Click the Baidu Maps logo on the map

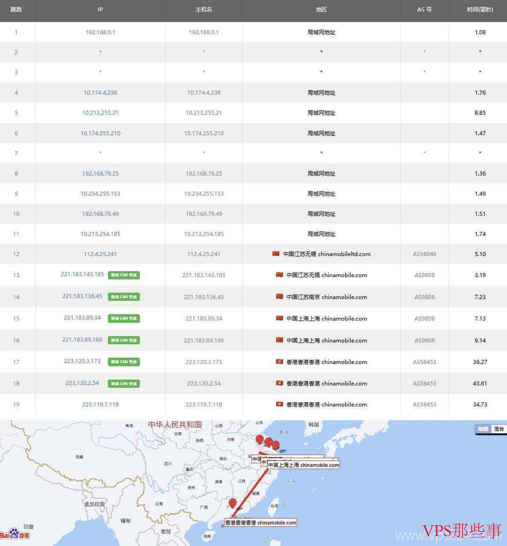(15, 534)
